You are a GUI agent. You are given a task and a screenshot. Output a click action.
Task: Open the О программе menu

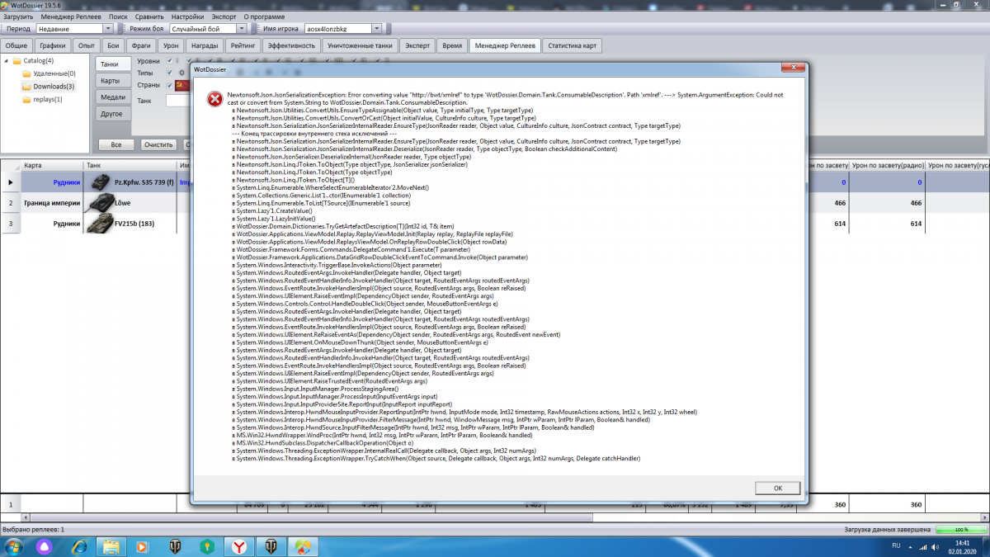tap(264, 17)
